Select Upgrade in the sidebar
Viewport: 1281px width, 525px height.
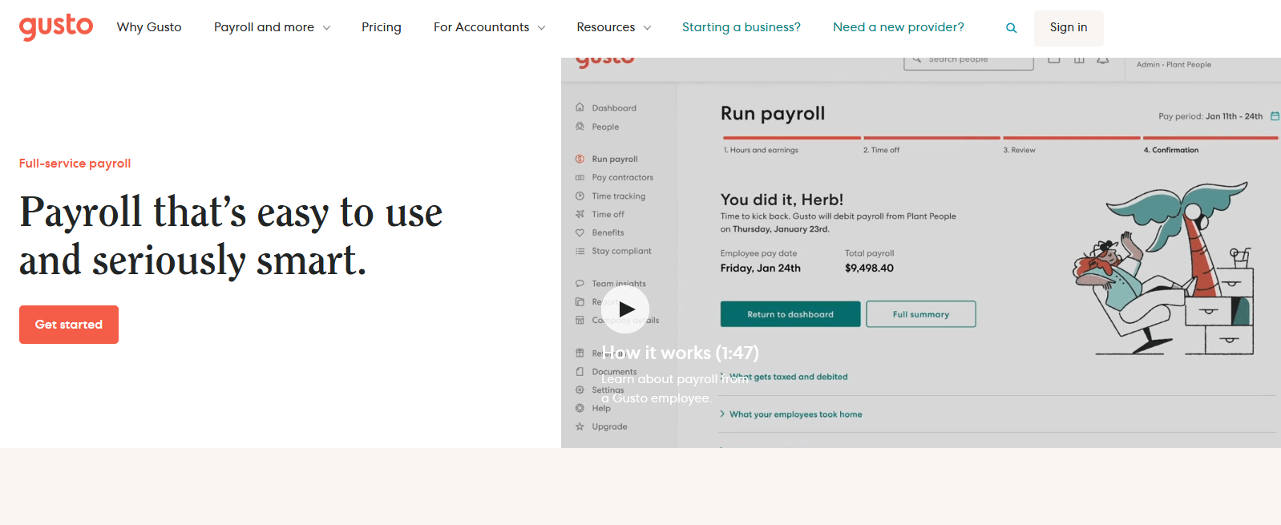(x=601, y=426)
